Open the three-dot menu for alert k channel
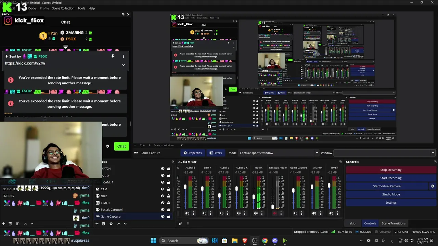The width and height of the screenshot is (438, 246). [210, 213]
